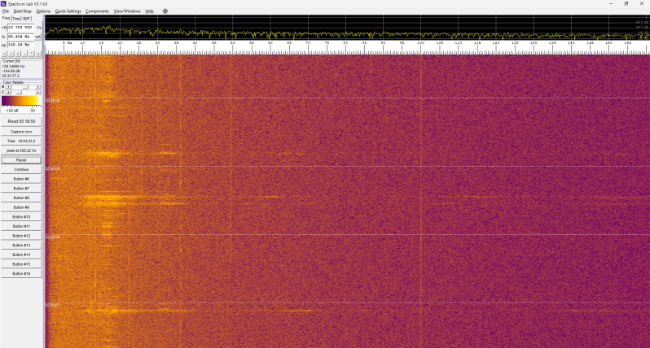Click Button #15

click(x=21, y=264)
